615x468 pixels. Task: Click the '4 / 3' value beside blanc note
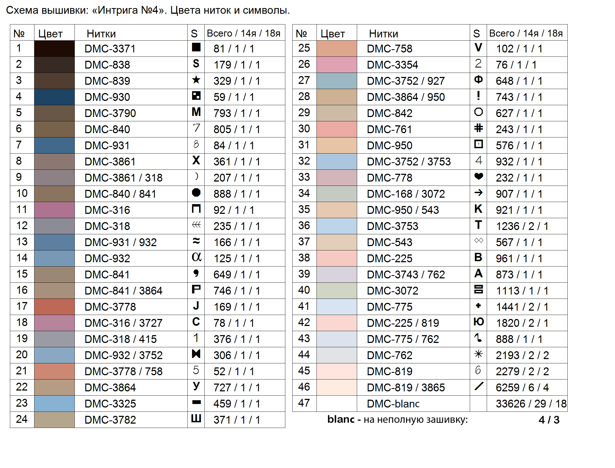coord(549,420)
